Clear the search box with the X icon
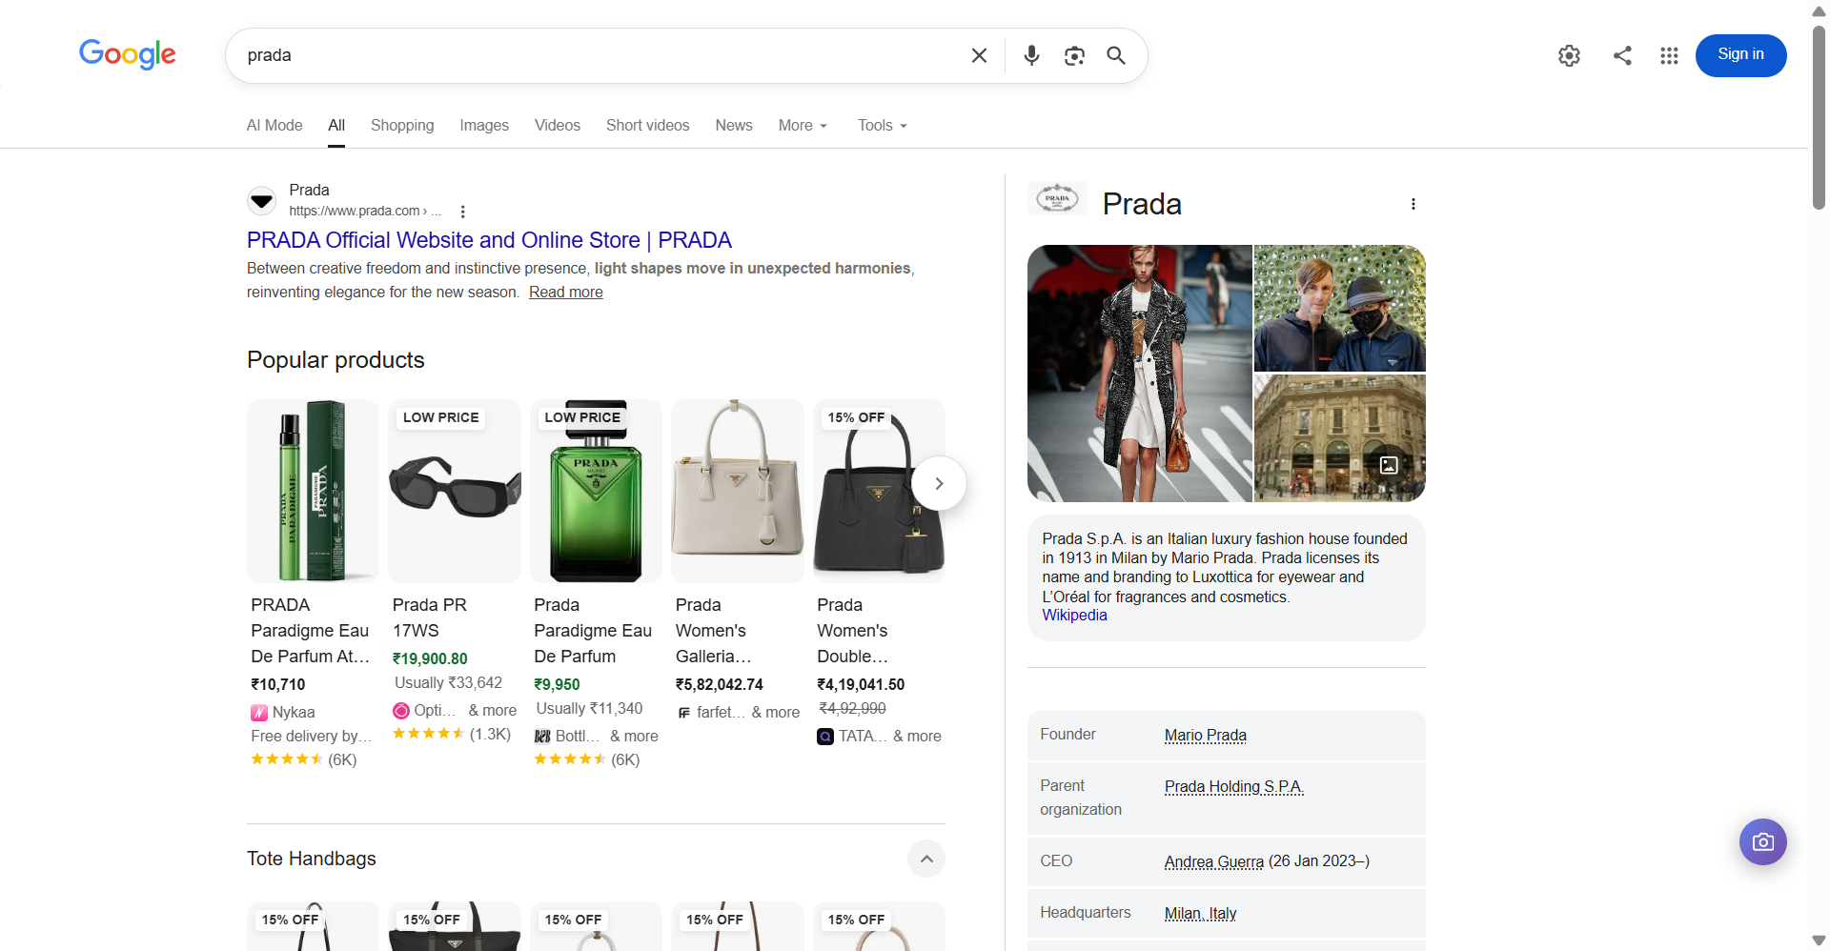This screenshot has height=951, width=1830. point(979,55)
